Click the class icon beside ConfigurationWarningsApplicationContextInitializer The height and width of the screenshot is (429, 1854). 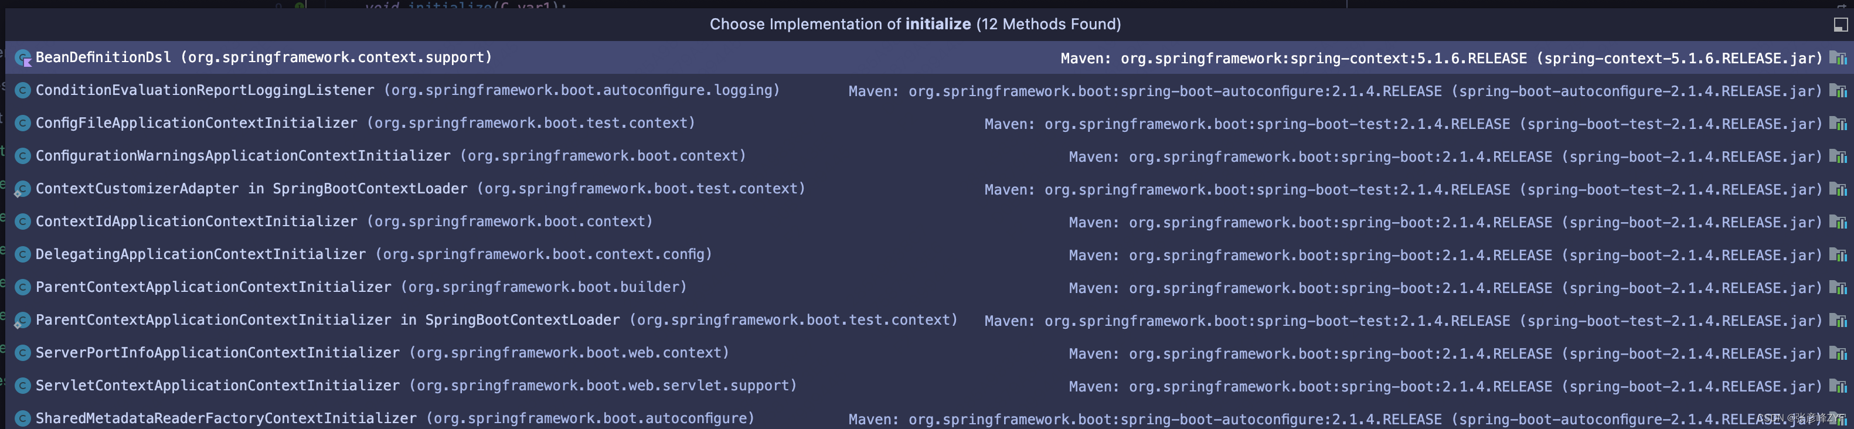point(23,156)
